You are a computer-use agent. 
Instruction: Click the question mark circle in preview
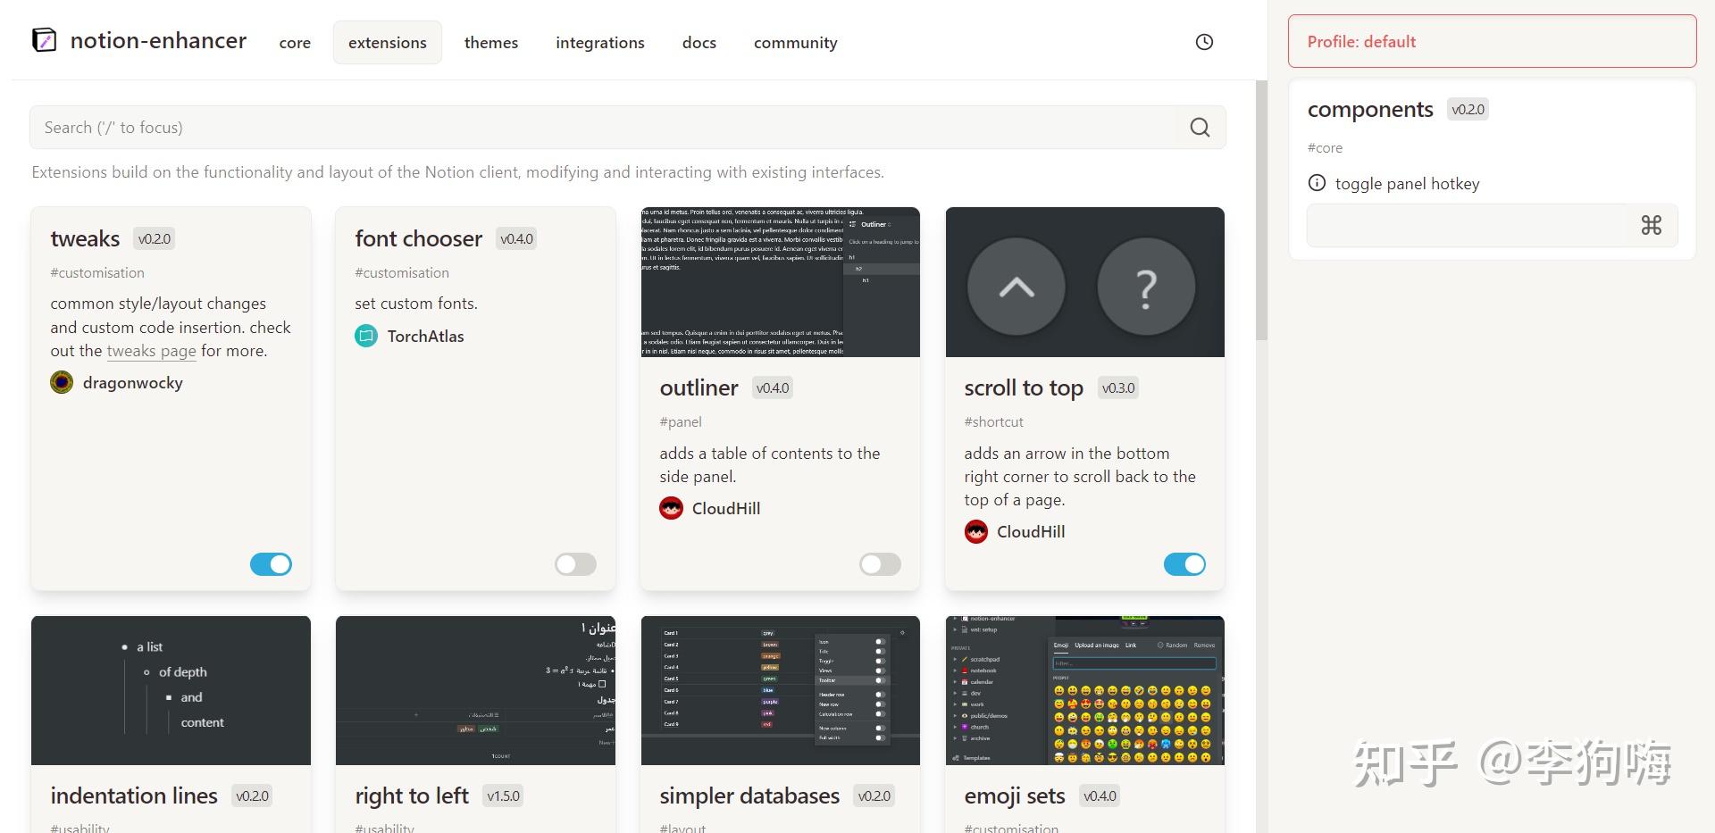1146,287
